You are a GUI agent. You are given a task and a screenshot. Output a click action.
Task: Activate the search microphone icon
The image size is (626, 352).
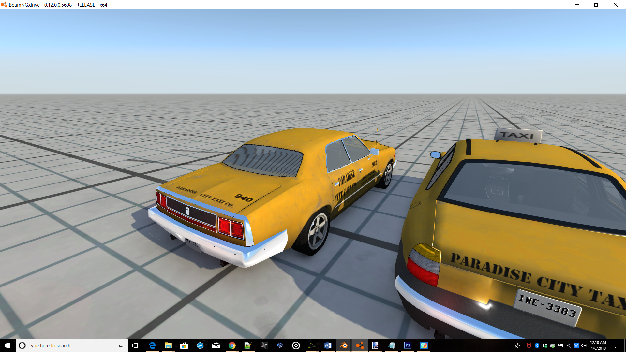tap(121, 345)
